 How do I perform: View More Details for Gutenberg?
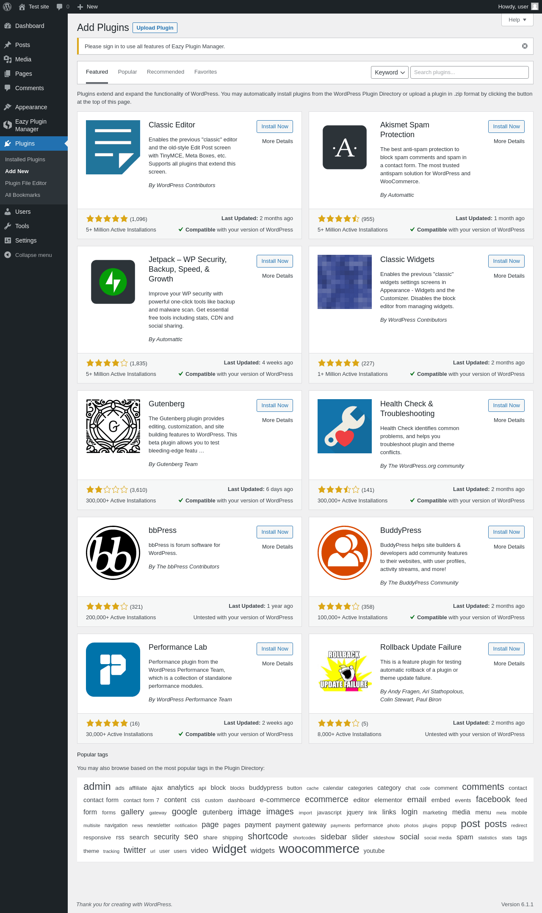[x=277, y=420]
